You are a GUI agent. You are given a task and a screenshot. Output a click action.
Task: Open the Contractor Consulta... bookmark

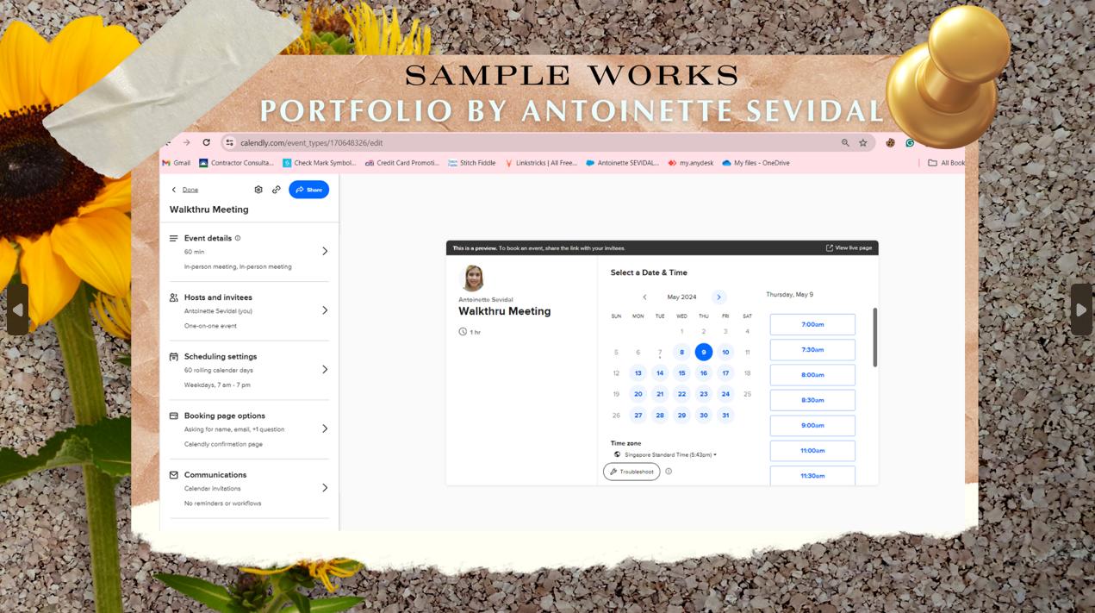click(x=236, y=163)
